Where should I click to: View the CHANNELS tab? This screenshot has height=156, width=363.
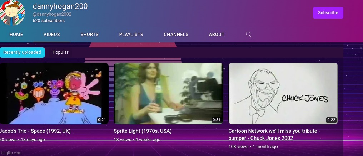pyautogui.click(x=176, y=35)
